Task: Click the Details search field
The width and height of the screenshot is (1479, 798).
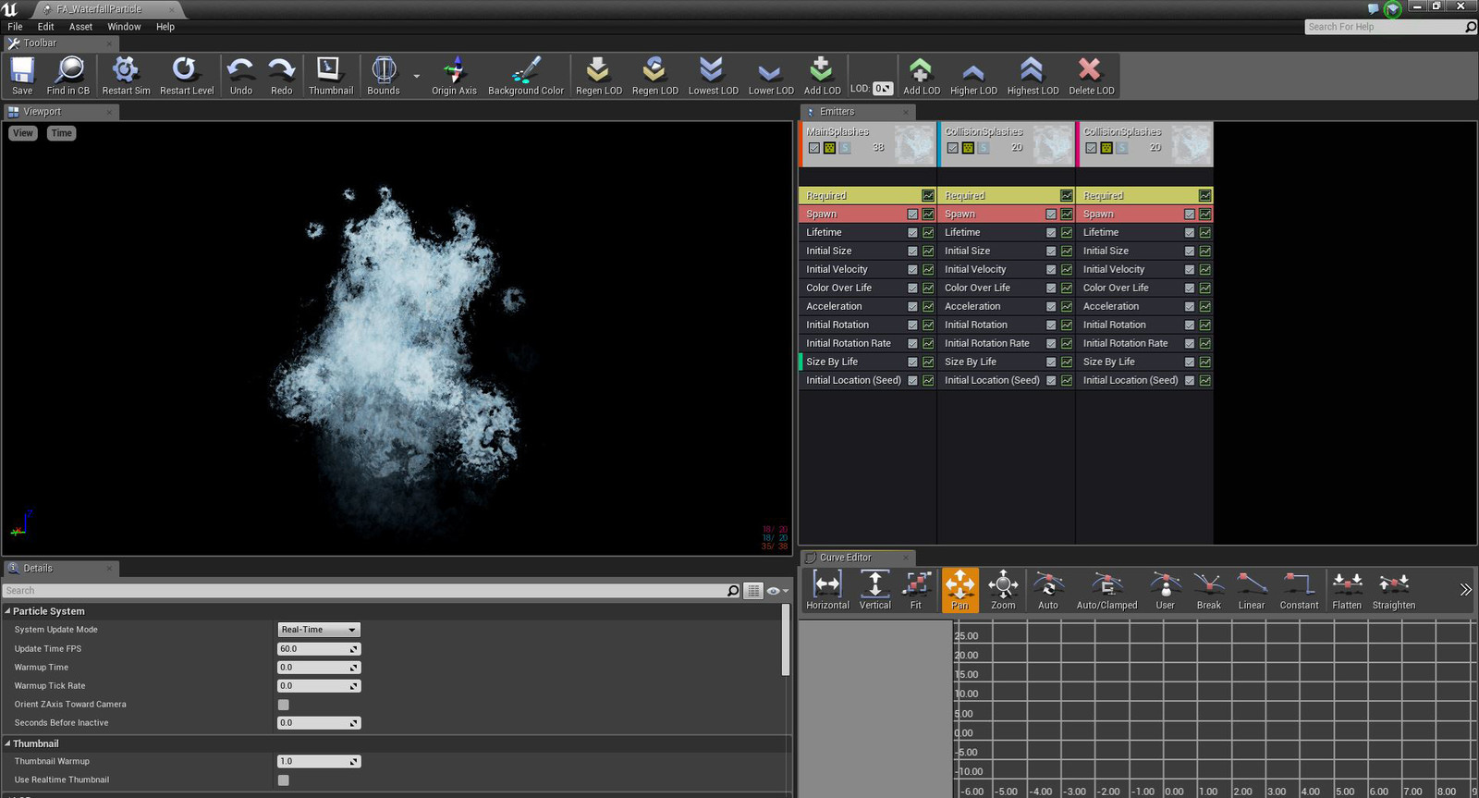Action: [361, 591]
